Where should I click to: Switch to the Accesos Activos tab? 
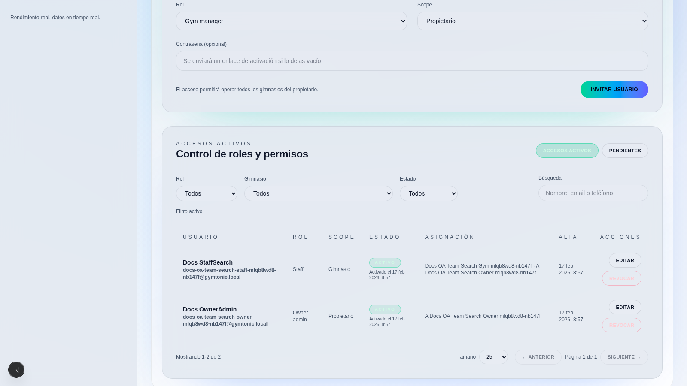(567, 151)
